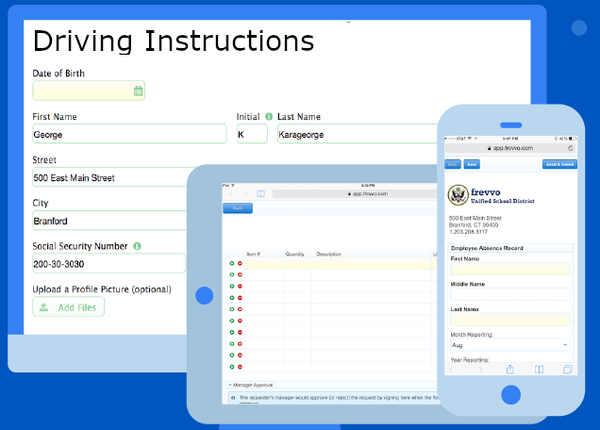
Task: Click the Initial field info icon
Action: (x=269, y=117)
